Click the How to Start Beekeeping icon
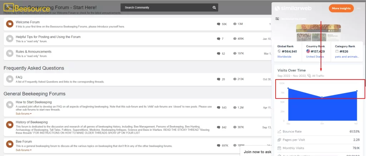The height and width of the screenshot is (156, 366). pyautogui.click(x=10, y=104)
